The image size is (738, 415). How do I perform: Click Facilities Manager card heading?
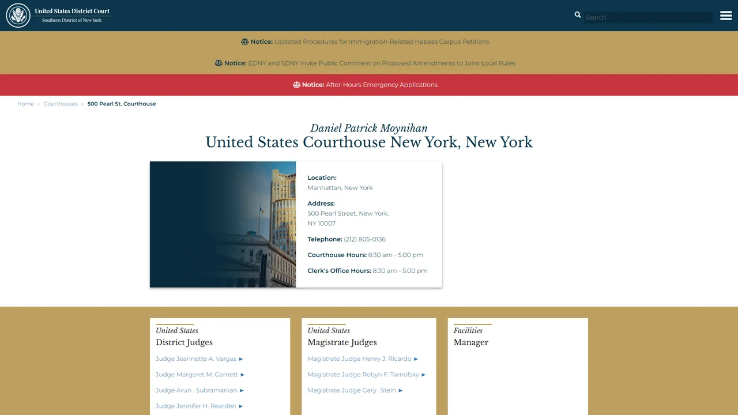point(470,337)
